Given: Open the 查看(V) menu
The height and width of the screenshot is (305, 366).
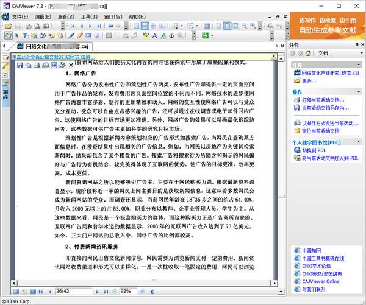Looking at the screenshot, I should pyautogui.click(x=66, y=17).
